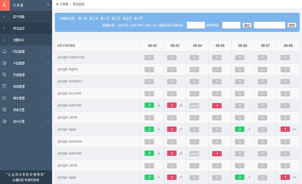Expand the 新闻管理 dropdown chevron
The height and width of the screenshot is (184, 302).
point(48,86)
